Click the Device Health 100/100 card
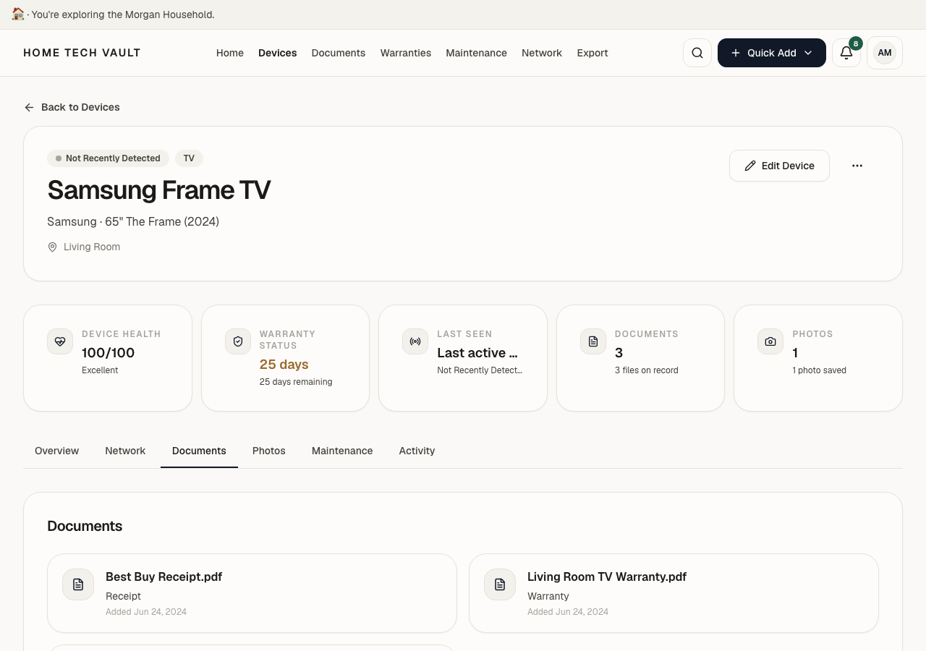 tap(108, 358)
